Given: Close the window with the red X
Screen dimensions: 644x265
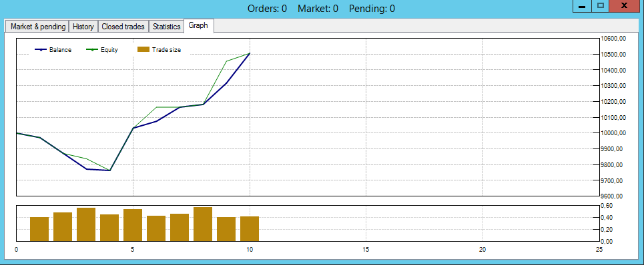Looking at the screenshot, I should pos(624,6).
